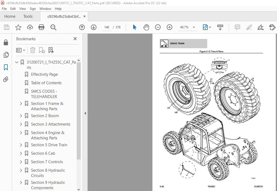Open the Sign document pen icon
277x191 pixels.
pyautogui.click(x=261, y=27)
